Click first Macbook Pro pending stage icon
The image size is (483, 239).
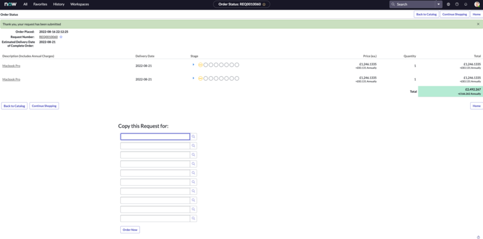pyautogui.click(x=200, y=65)
